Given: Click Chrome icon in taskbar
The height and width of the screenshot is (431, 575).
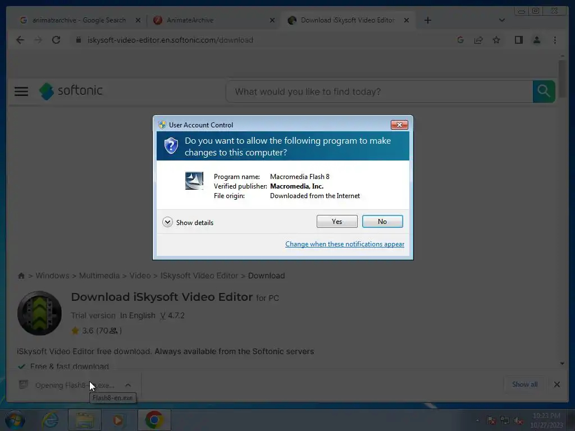Looking at the screenshot, I should click(x=154, y=420).
